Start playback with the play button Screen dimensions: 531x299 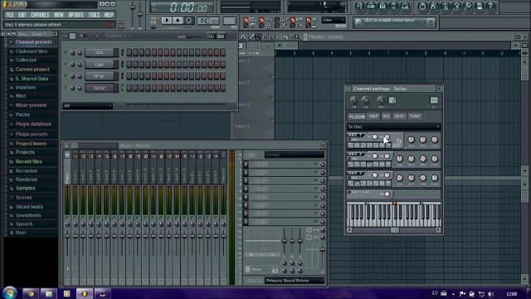166,20
